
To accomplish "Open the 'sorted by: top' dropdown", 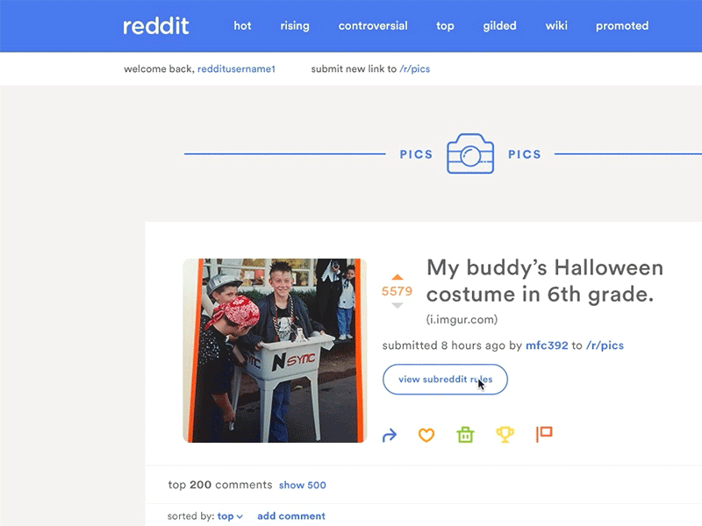I will click(230, 516).
